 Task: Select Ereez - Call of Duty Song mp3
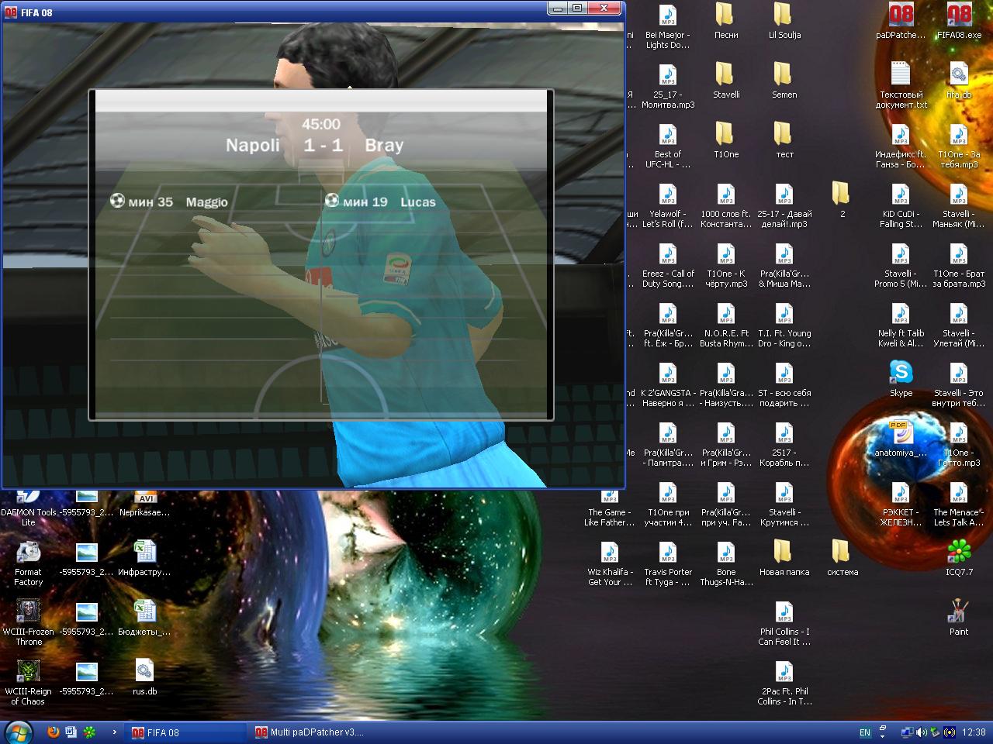(668, 264)
